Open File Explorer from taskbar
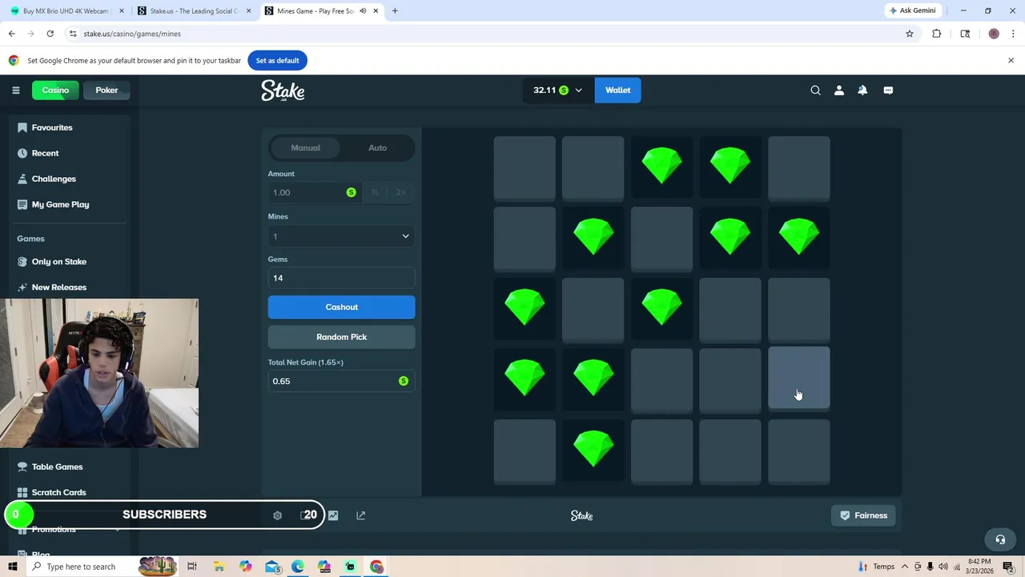This screenshot has height=577, width=1025. click(x=219, y=567)
